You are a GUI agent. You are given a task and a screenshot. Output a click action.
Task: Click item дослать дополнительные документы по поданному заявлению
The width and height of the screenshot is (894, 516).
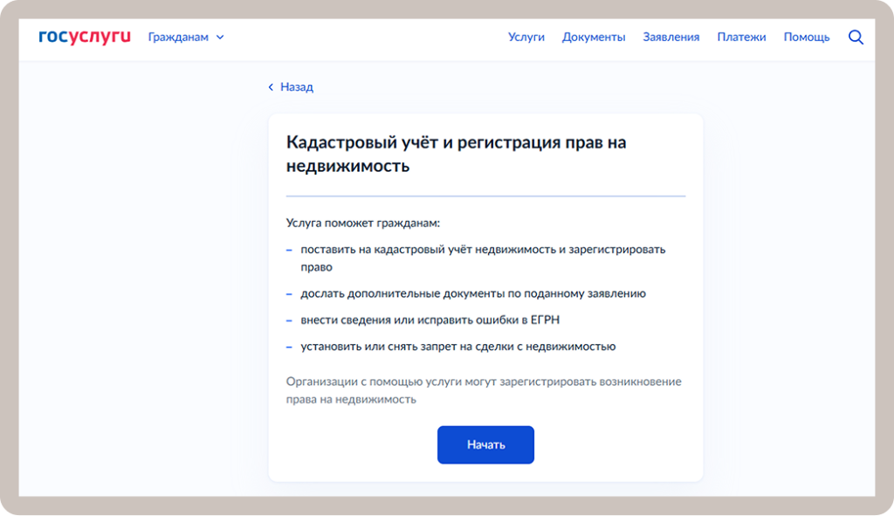coord(473,293)
